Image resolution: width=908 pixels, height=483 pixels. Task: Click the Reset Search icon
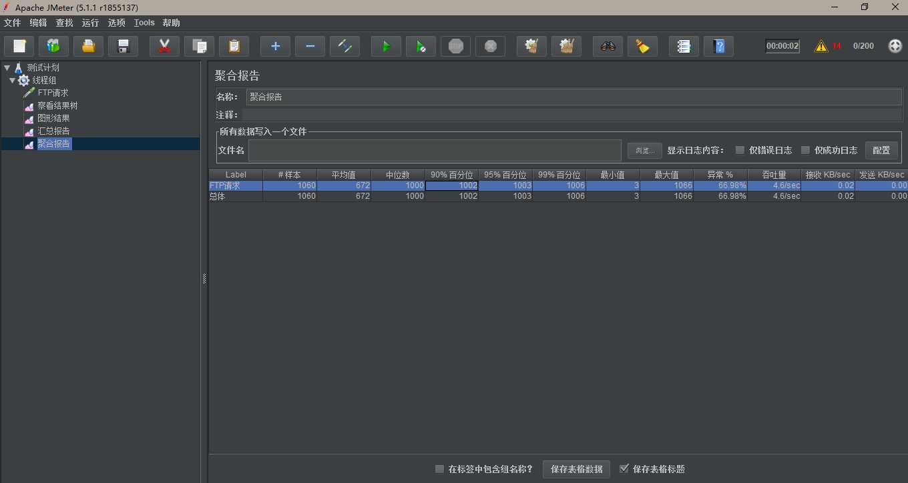[642, 46]
